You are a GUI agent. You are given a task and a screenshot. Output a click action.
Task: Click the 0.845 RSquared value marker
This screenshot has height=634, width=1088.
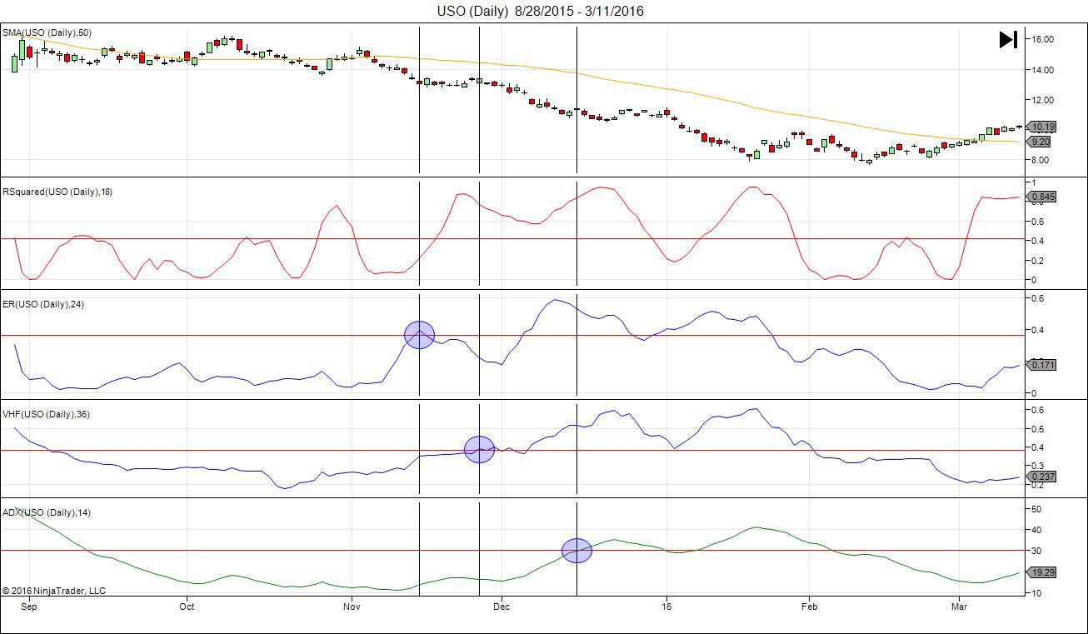1043,198
